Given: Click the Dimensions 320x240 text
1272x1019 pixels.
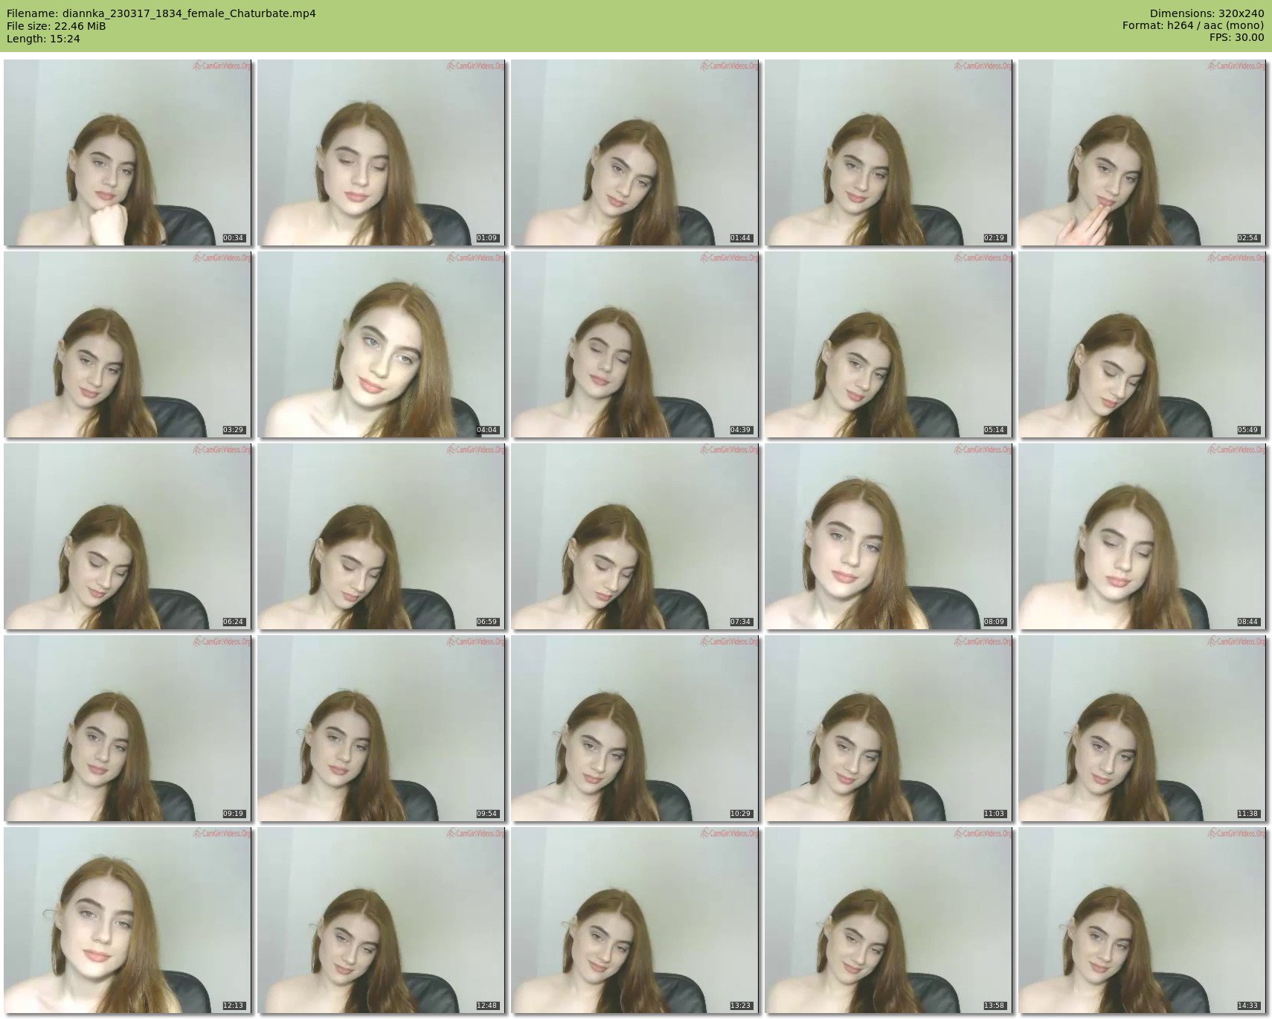Looking at the screenshot, I should (1207, 13).
